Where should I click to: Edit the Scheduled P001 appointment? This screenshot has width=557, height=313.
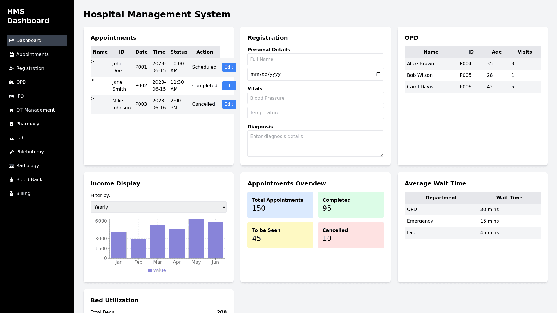click(x=229, y=67)
